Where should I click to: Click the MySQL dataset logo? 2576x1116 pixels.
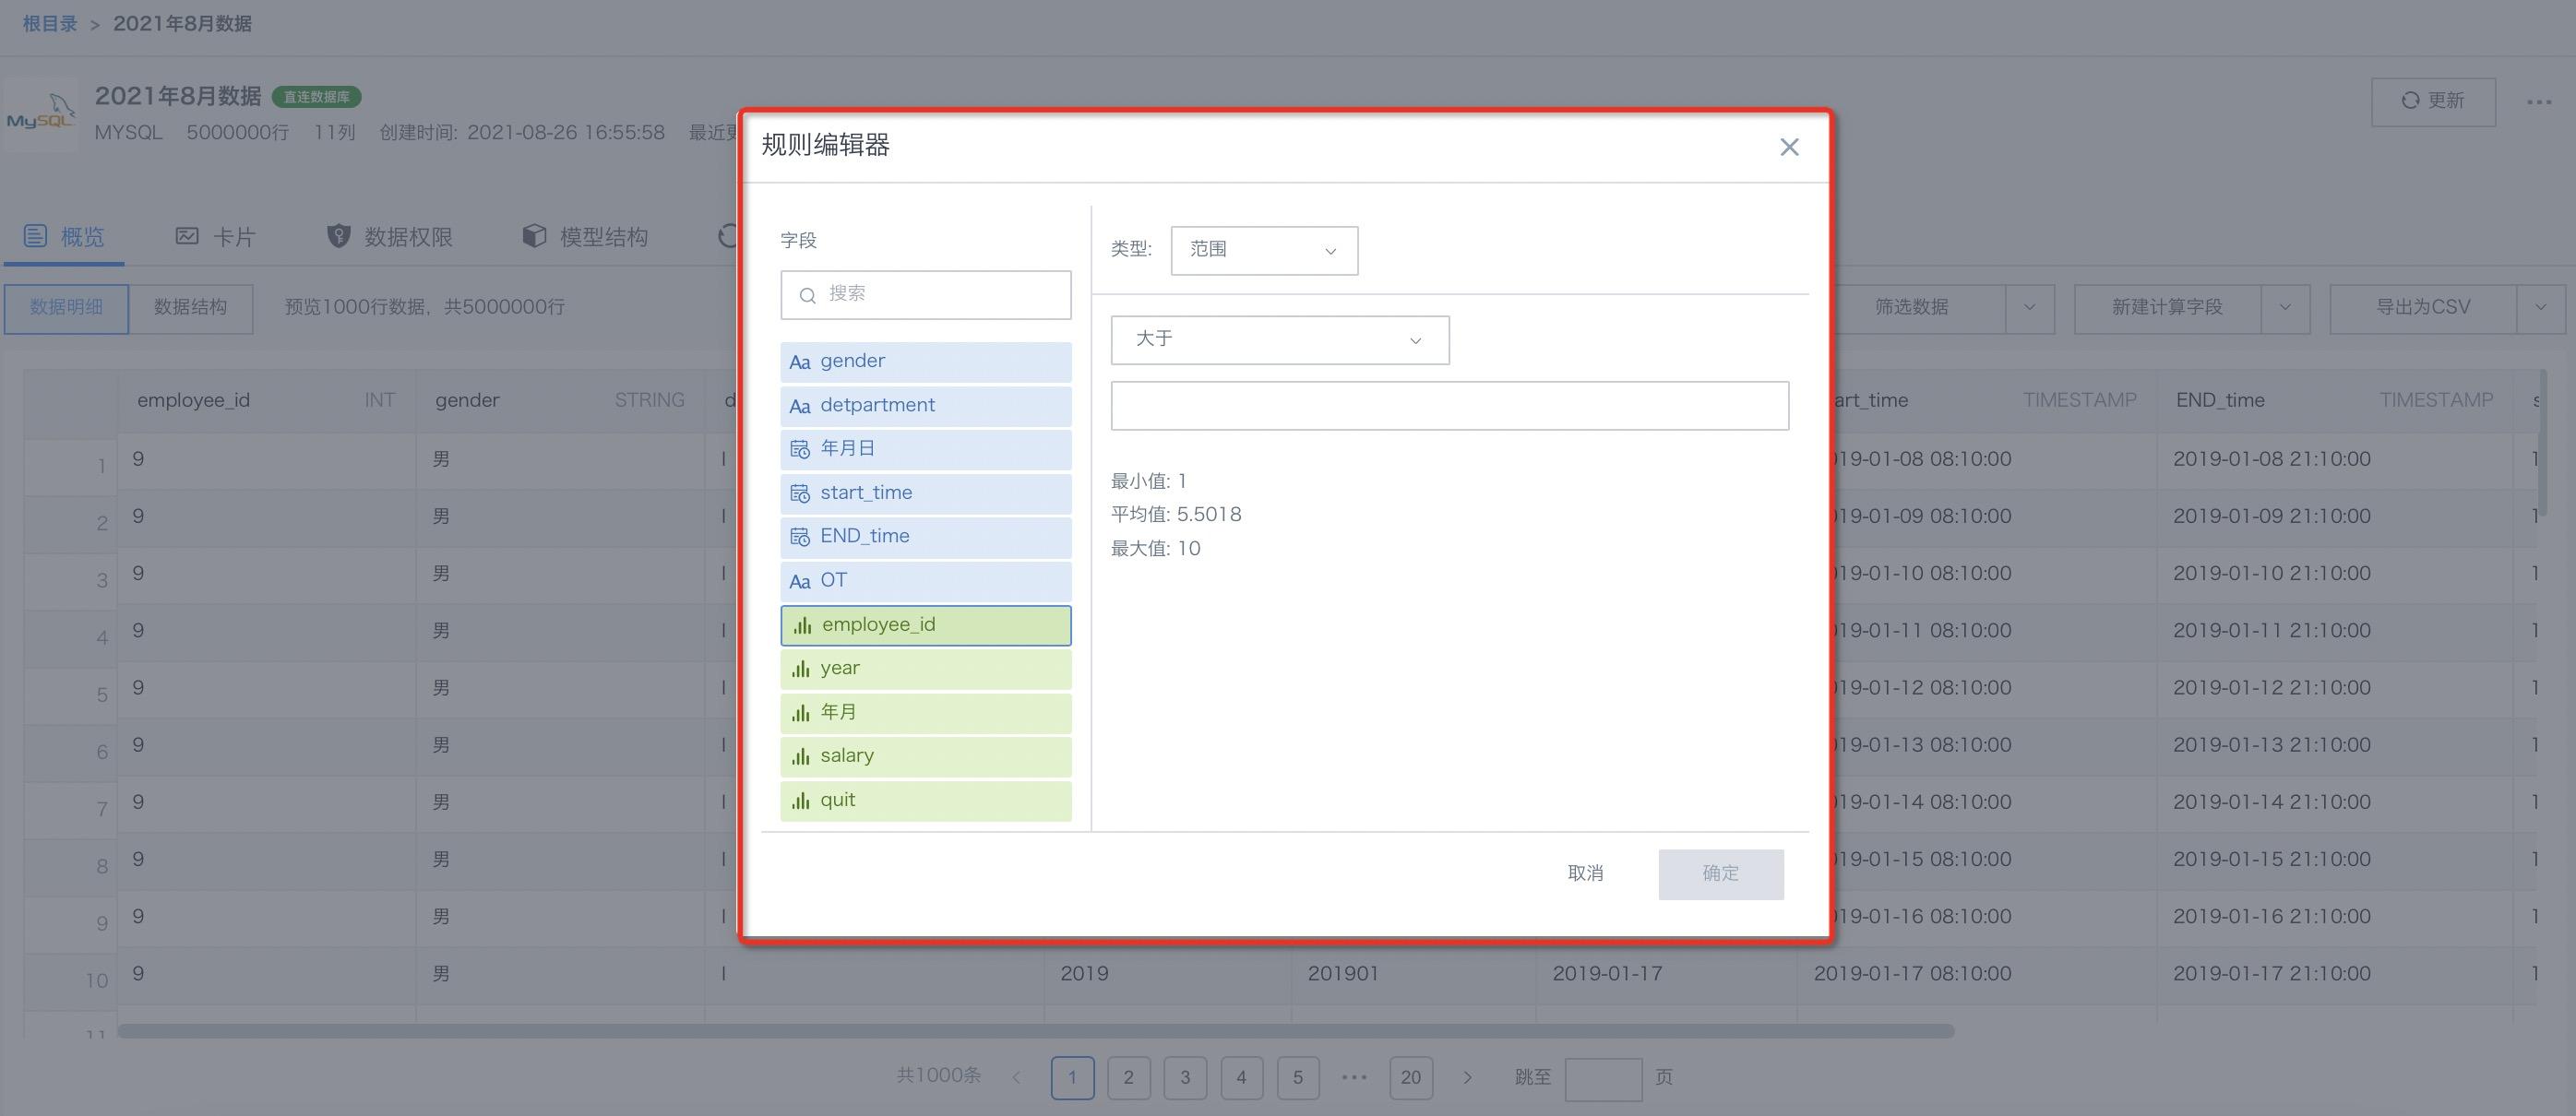click(x=40, y=114)
